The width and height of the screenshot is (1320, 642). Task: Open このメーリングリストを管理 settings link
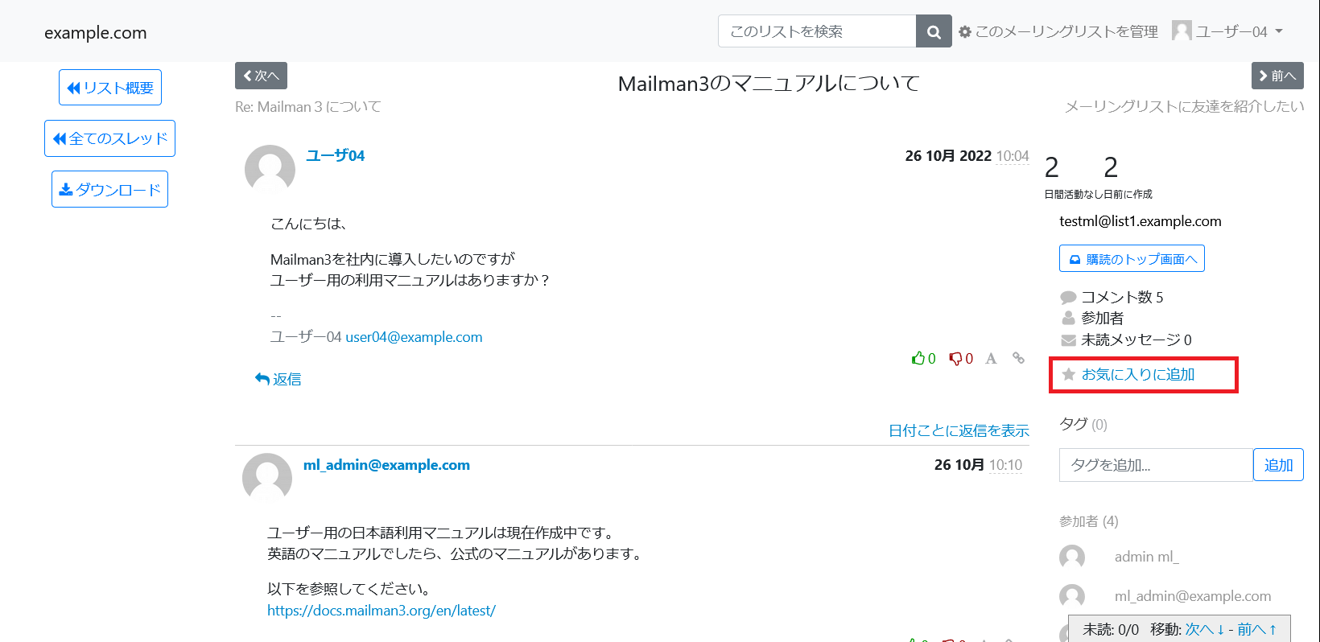(1058, 31)
